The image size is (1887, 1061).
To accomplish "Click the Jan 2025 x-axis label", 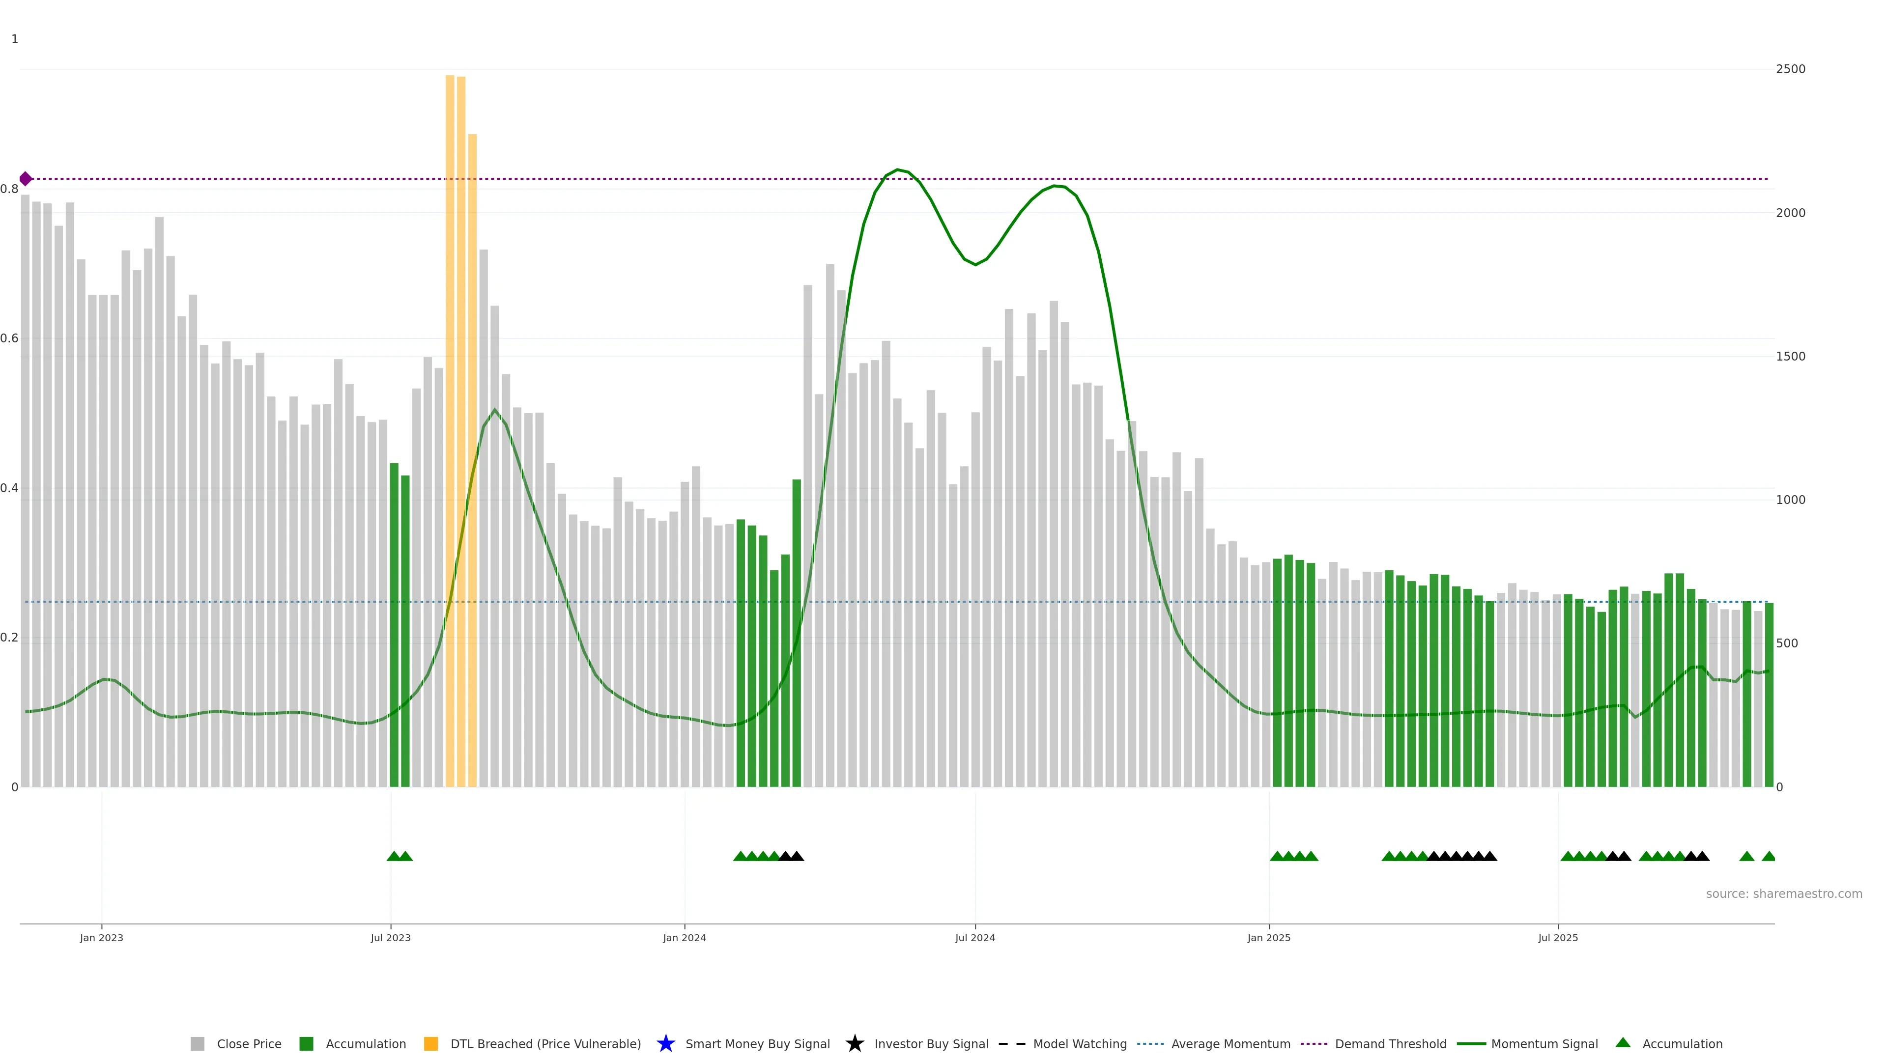I will 1269,937.
